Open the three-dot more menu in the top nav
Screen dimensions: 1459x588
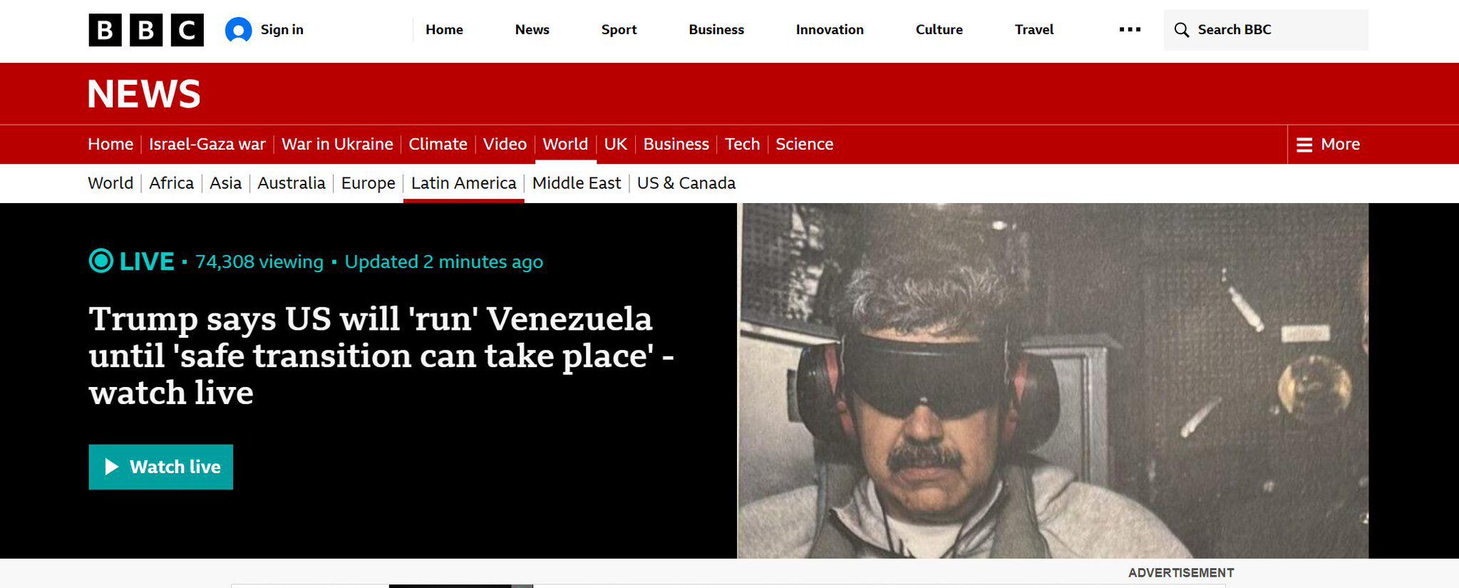1130,30
